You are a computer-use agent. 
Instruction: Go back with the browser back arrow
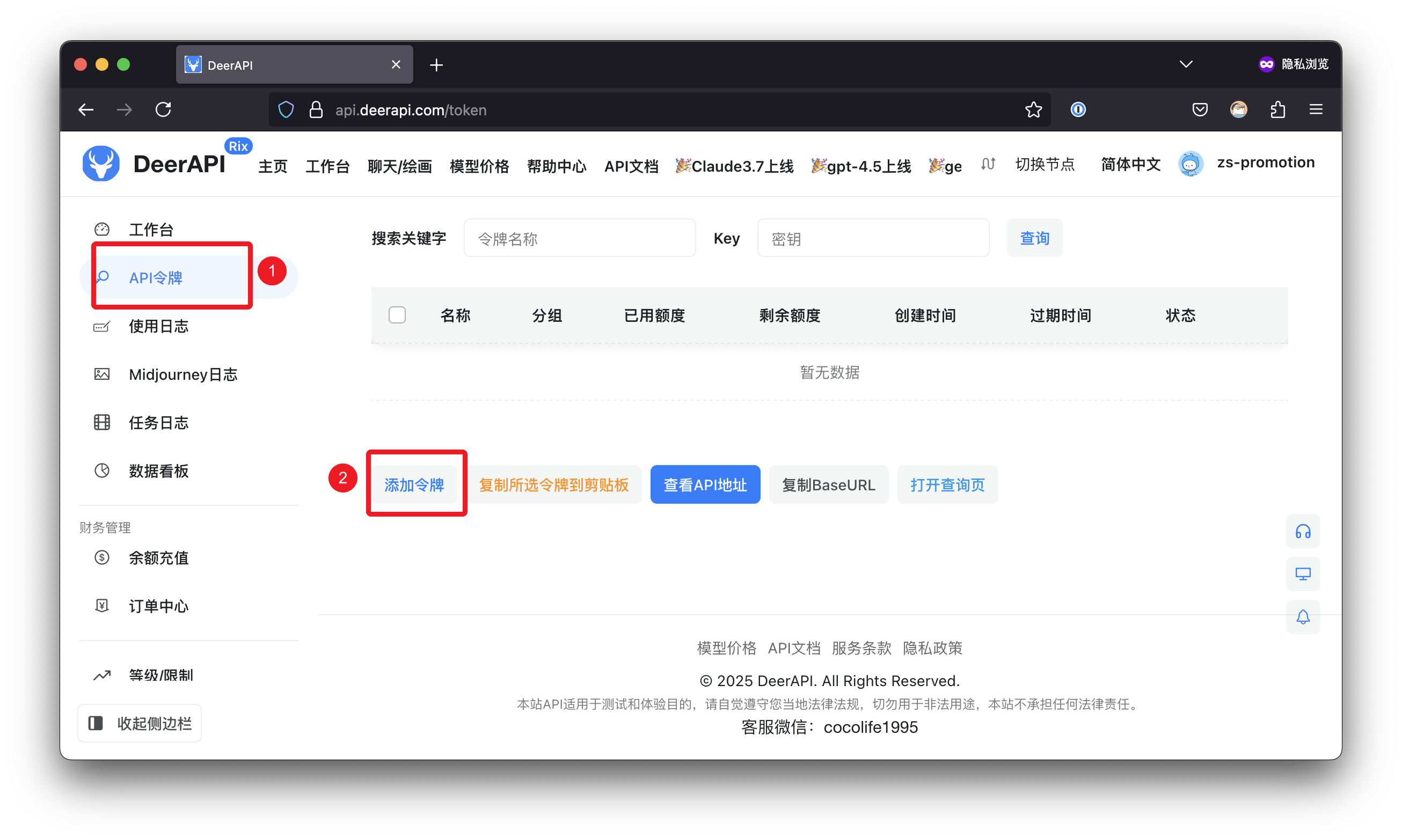86,109
